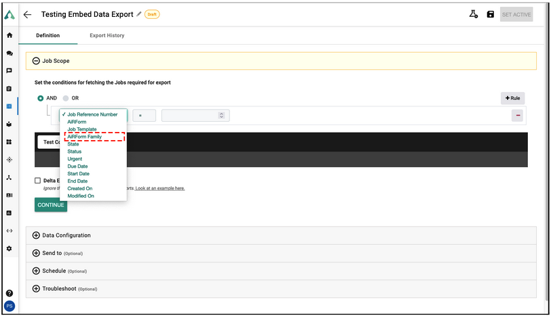Image resolution: width=551 pixels, height=316 pixels.
Task: Open the crosshair move sidebar icon
Action: click(9, 160)
